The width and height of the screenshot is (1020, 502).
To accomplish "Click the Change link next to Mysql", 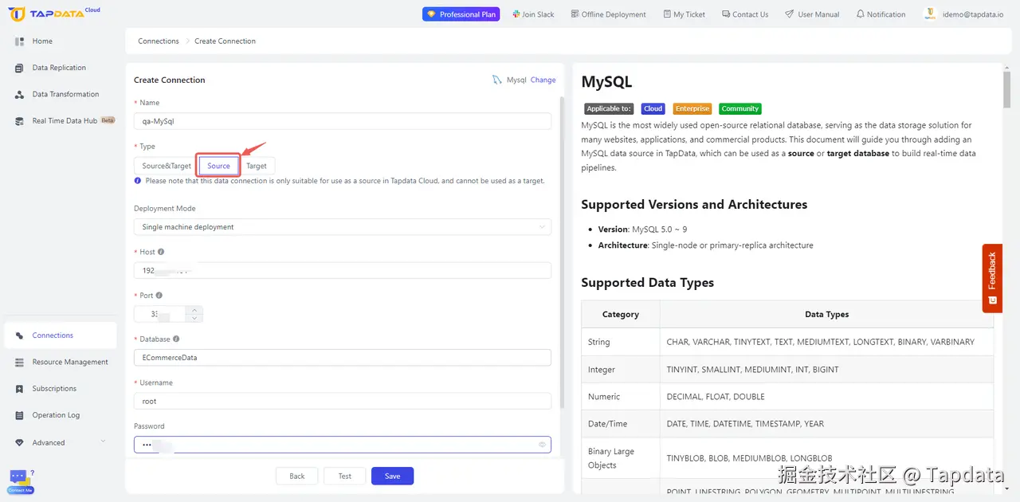I will pyautogui.click(x=543, y=80).
